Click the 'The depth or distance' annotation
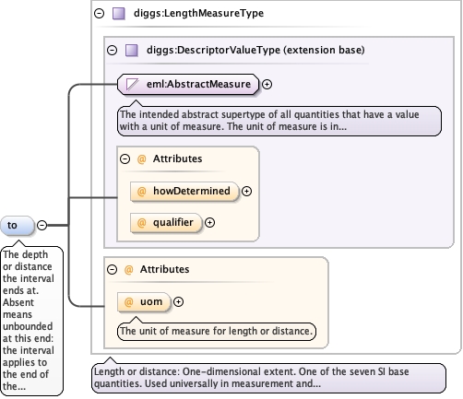Viewport: 463px width, 399px height. click(x=32, y=321)
